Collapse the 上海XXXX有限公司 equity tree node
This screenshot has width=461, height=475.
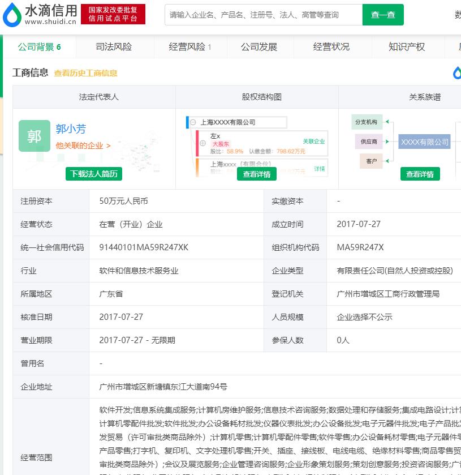193,122
